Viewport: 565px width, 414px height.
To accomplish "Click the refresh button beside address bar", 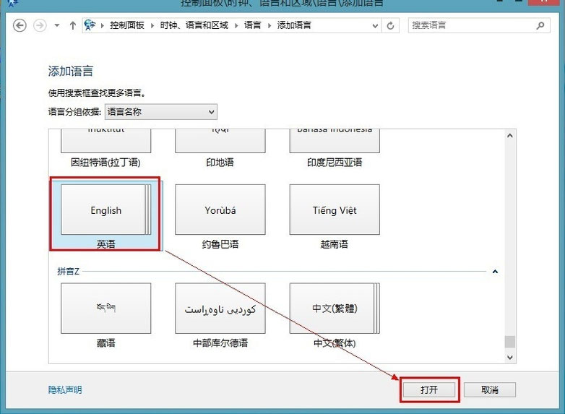I will pyautogui.click(x=391, y=25).
